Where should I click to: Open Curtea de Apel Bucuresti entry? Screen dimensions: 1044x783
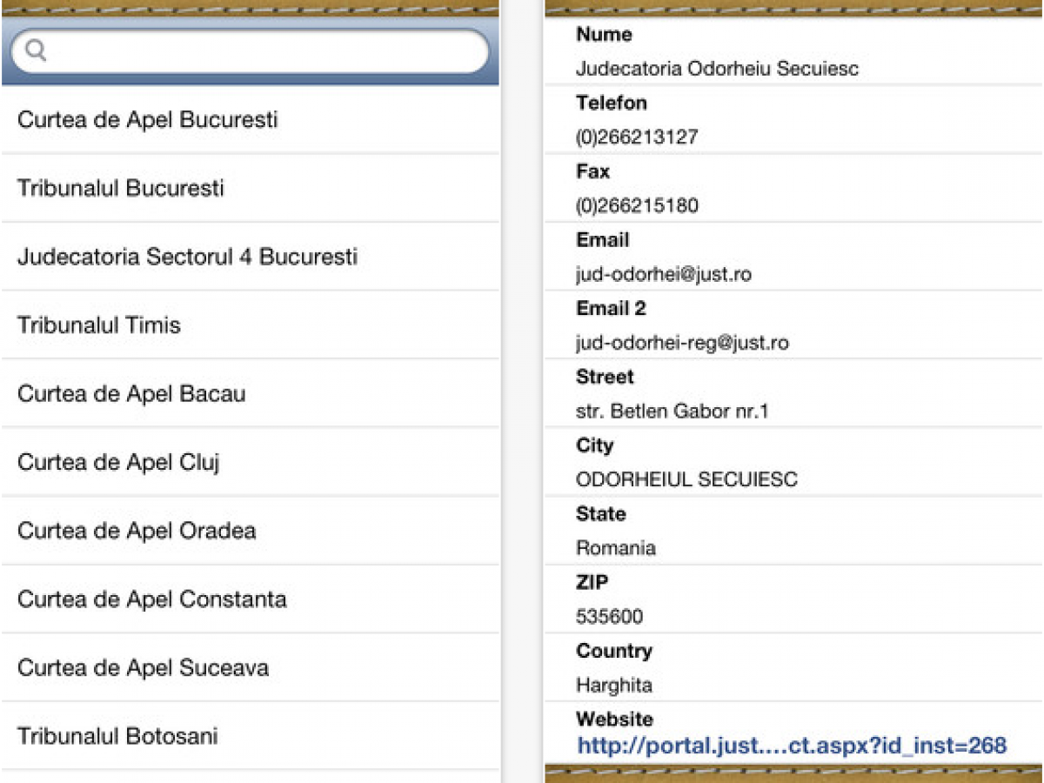pyautogui.click(x=251, y=119)
